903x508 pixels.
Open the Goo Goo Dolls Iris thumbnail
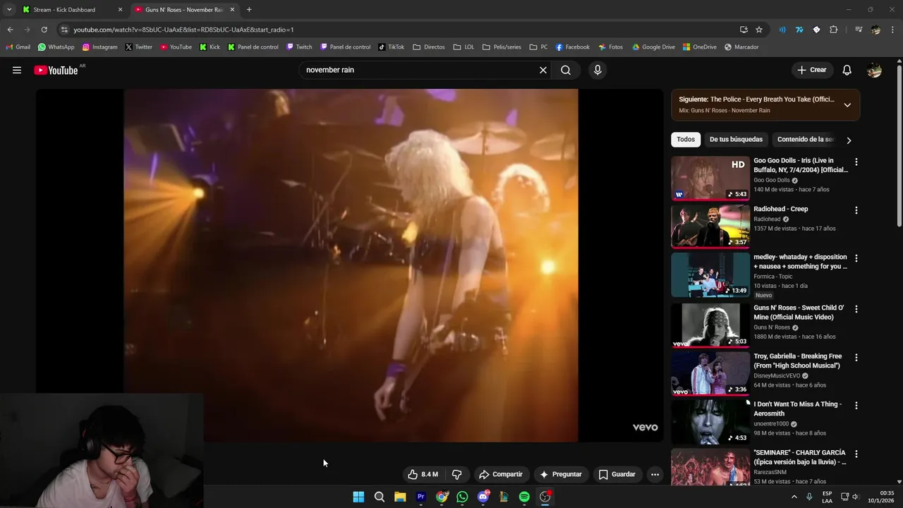(710, 178)
